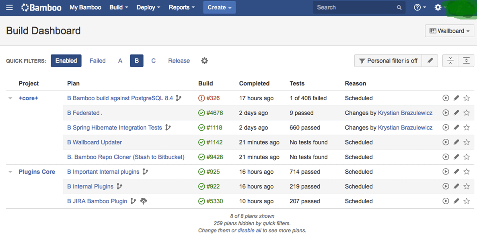477x235 pixels.
Task: Edit the PostgreSQL 8.4 build plan
Action: coord(456,98)
